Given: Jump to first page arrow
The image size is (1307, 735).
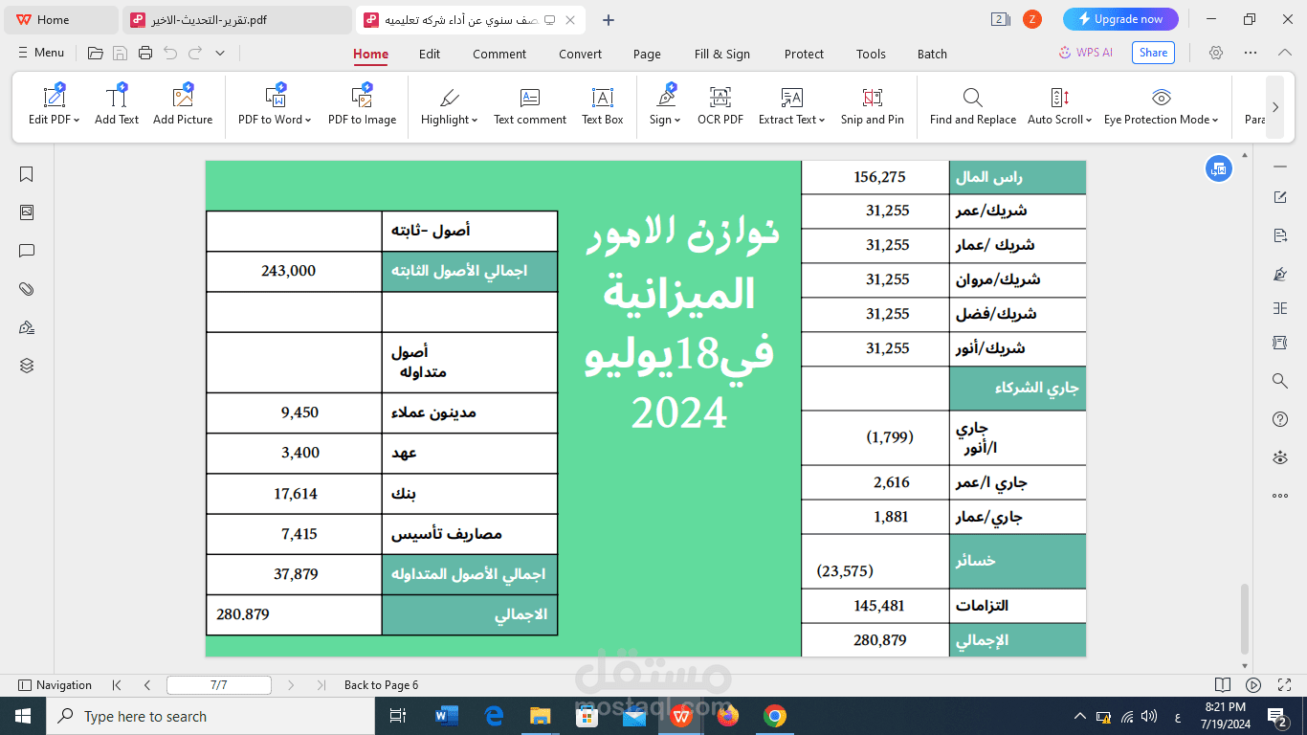Looking at the screenshot, I should click(117, 685).
